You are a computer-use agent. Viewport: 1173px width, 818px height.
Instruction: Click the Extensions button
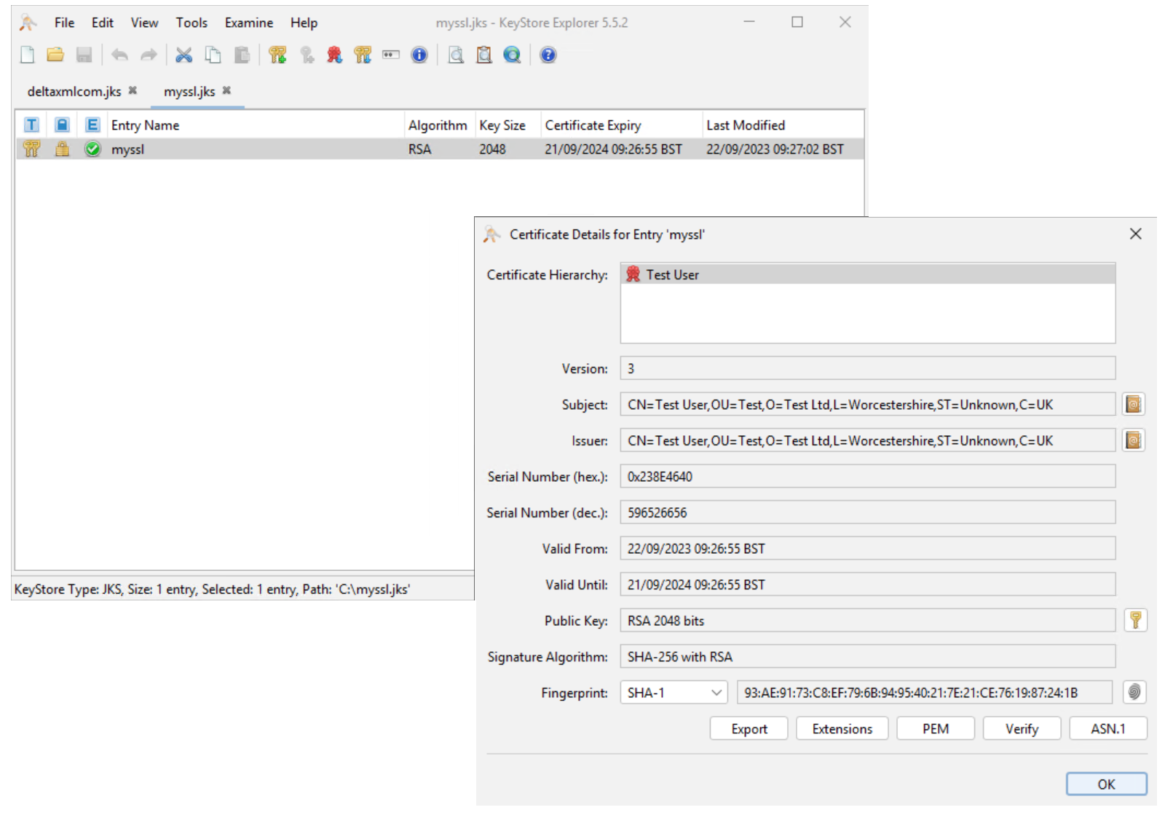(842, 728)
